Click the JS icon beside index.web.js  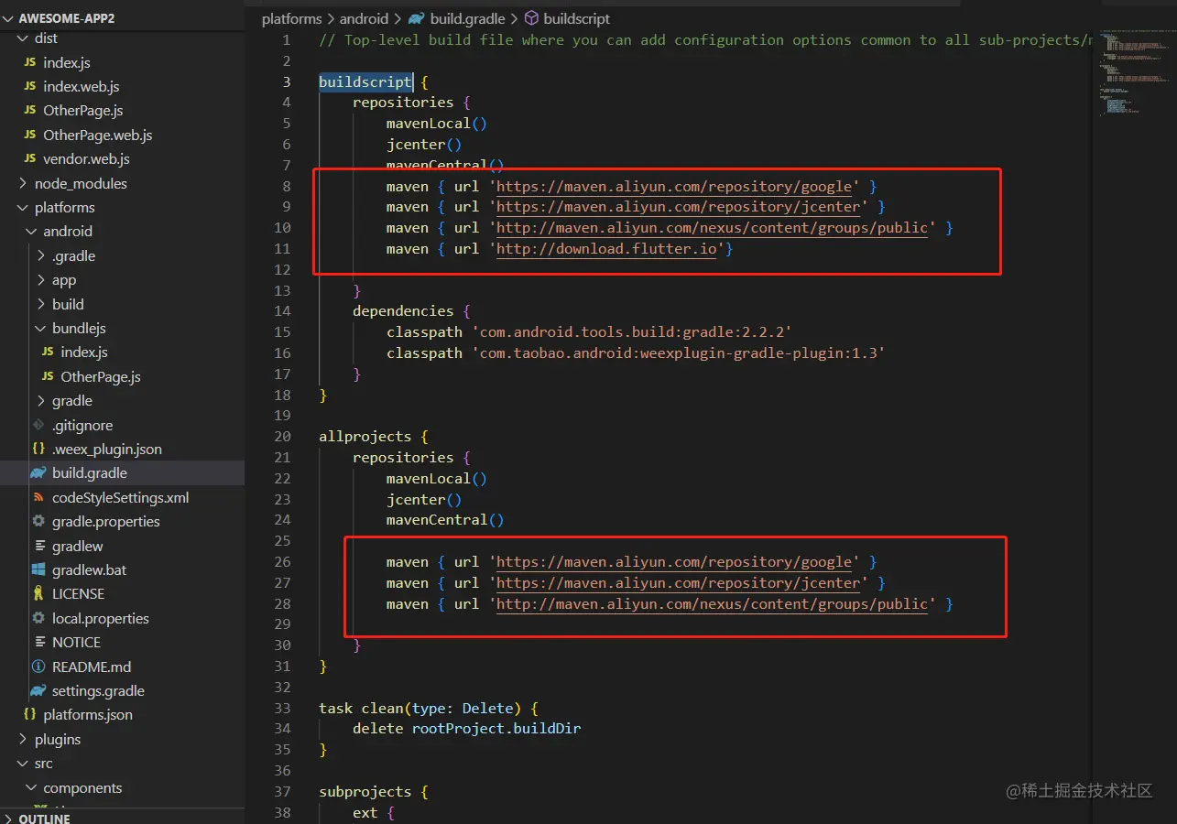(x=29, y=87)
